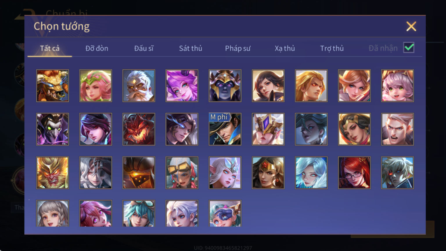This screenshot has height=251, width=446.
Task: Select the Đấu sĩ category tab
Action: click(x=144, y=48)
